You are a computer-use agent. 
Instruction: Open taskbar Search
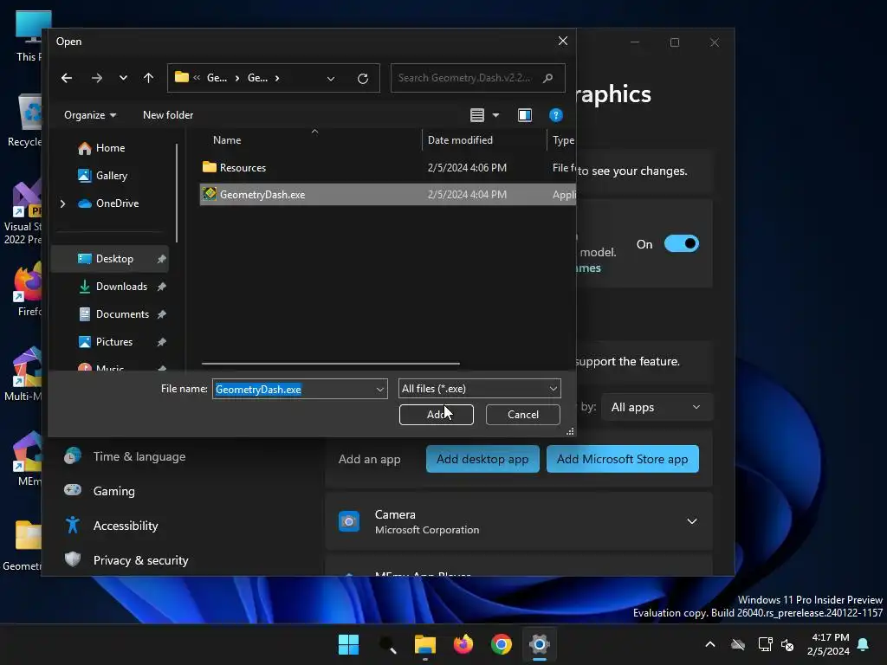[x=387, y=644]
